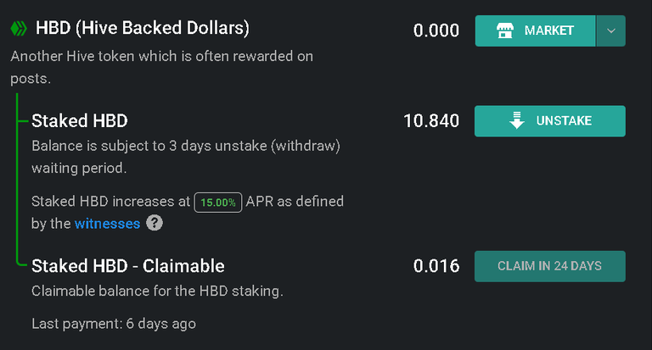Click the 3 days unstake waiting period description

[x=186, y=157]
